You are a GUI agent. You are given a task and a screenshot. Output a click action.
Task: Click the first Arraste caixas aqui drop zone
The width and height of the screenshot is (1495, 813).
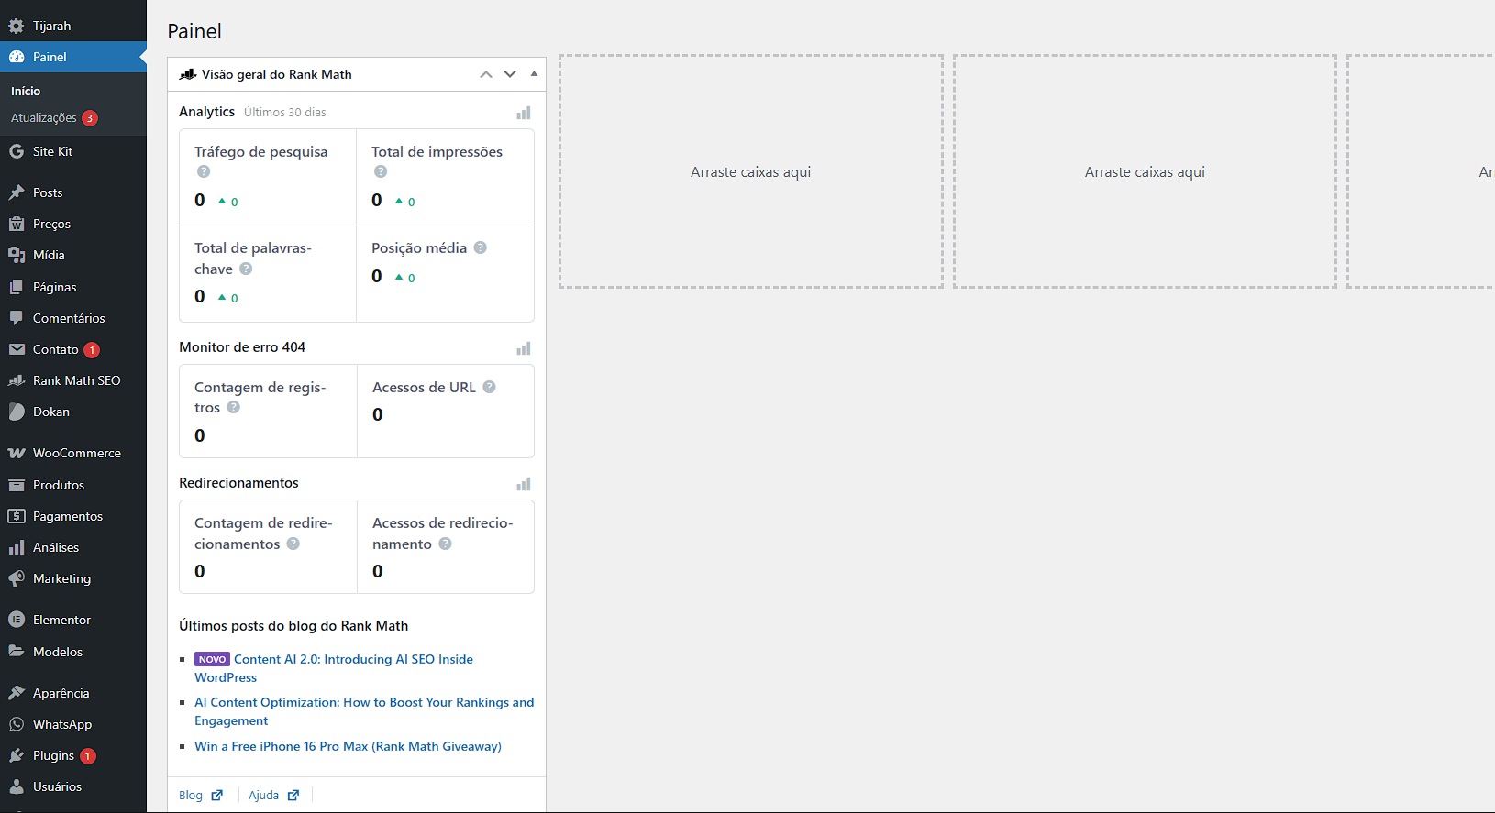[750, 171]
